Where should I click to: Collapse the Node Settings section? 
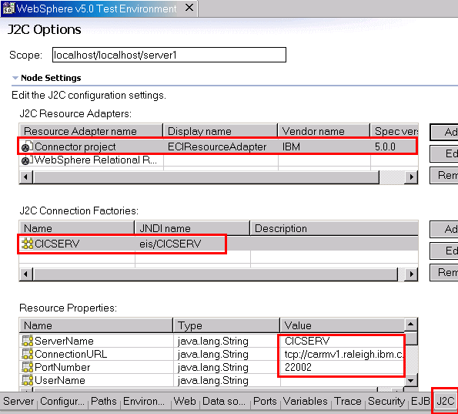[x=15, y=78]
